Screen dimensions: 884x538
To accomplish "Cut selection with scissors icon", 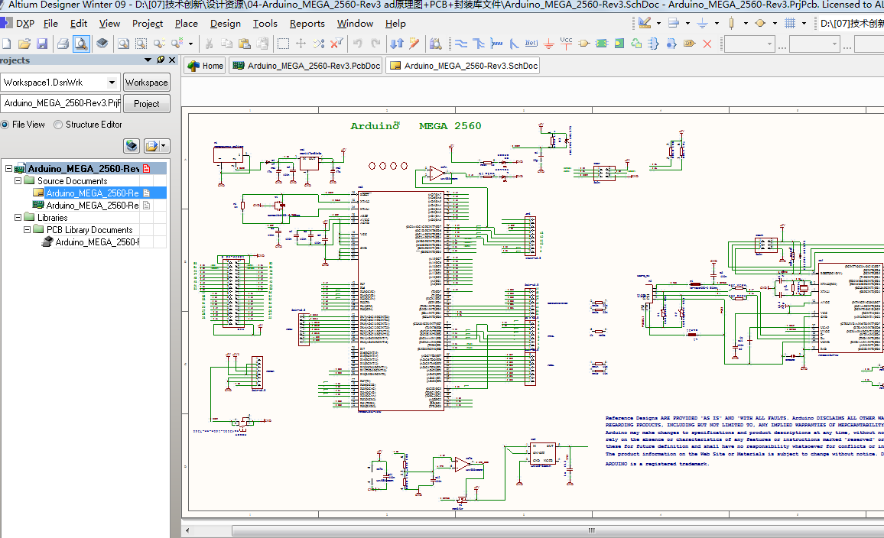I will [x=209, y=44].
